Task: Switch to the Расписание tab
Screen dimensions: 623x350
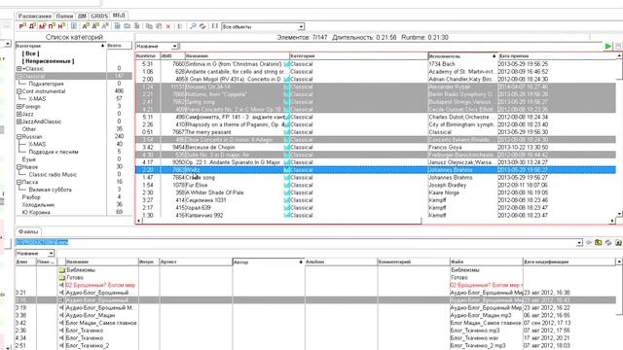Action: pos(35,17)
